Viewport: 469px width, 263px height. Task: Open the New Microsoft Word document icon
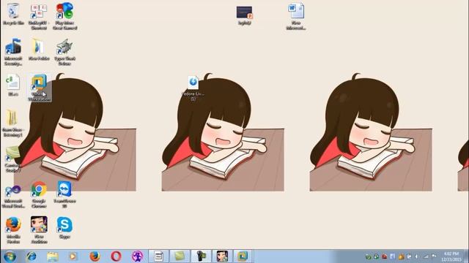[x=296, y=16]
